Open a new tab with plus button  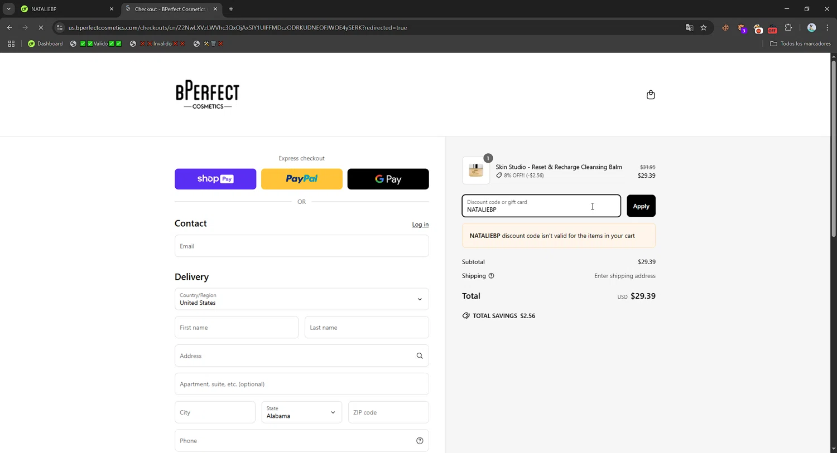pos(231,9)
